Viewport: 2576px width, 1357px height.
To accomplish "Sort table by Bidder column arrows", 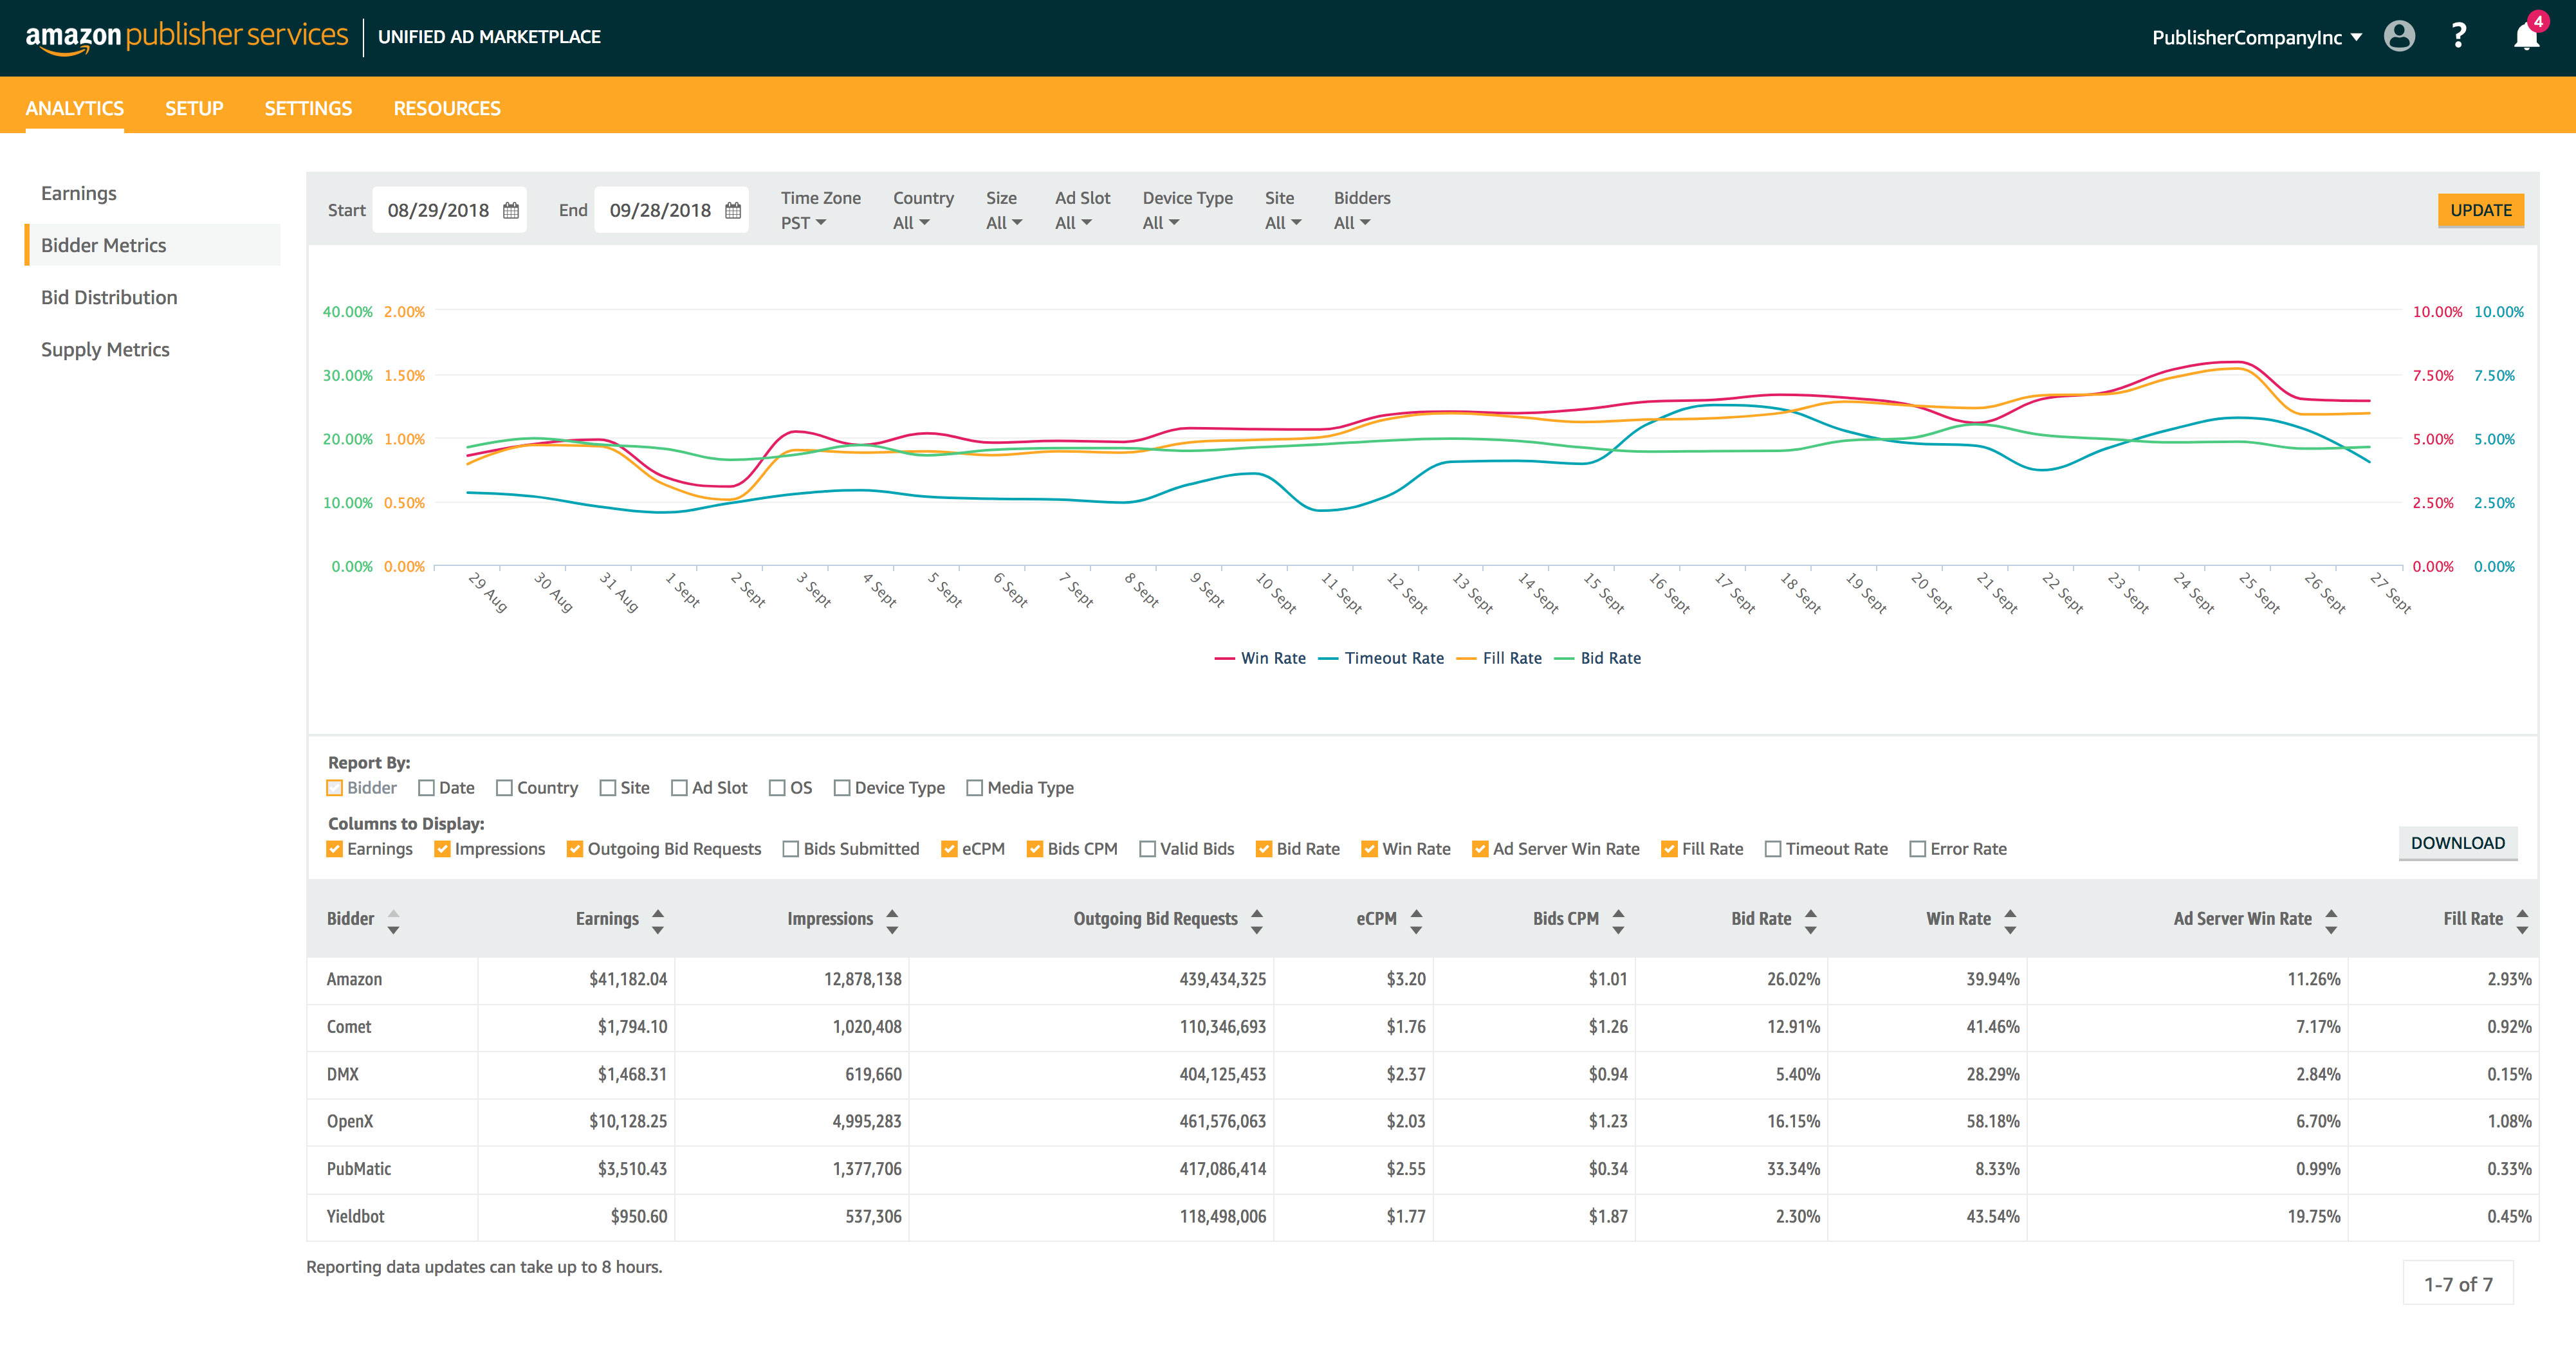I will pos(393,921).
